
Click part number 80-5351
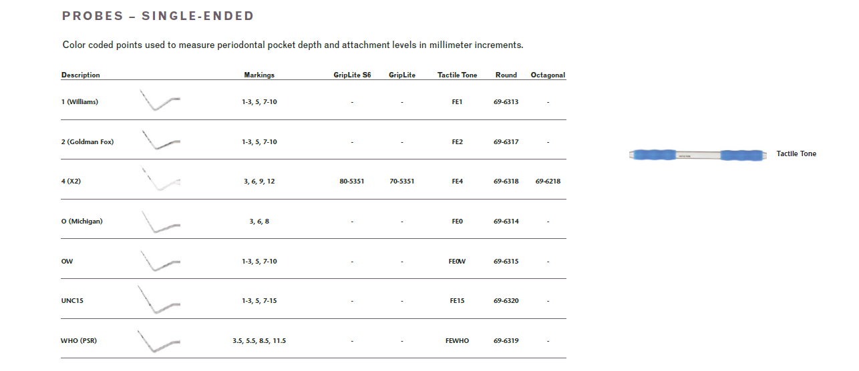coord(352,181)
